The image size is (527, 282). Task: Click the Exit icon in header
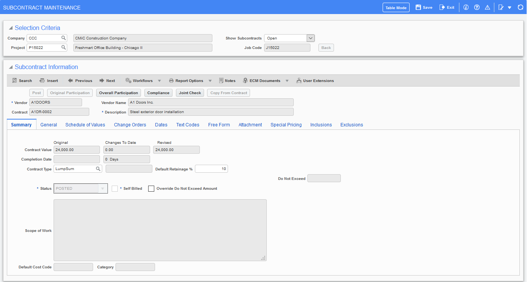tap(442, 8)
